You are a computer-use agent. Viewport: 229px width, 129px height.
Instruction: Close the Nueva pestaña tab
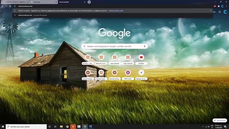pos(84,2)
